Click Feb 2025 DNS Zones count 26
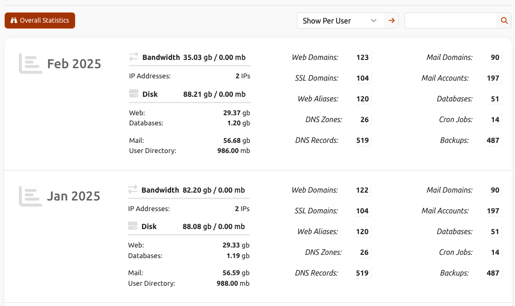This screenshot has height=306, width=515. pos(365,119)
